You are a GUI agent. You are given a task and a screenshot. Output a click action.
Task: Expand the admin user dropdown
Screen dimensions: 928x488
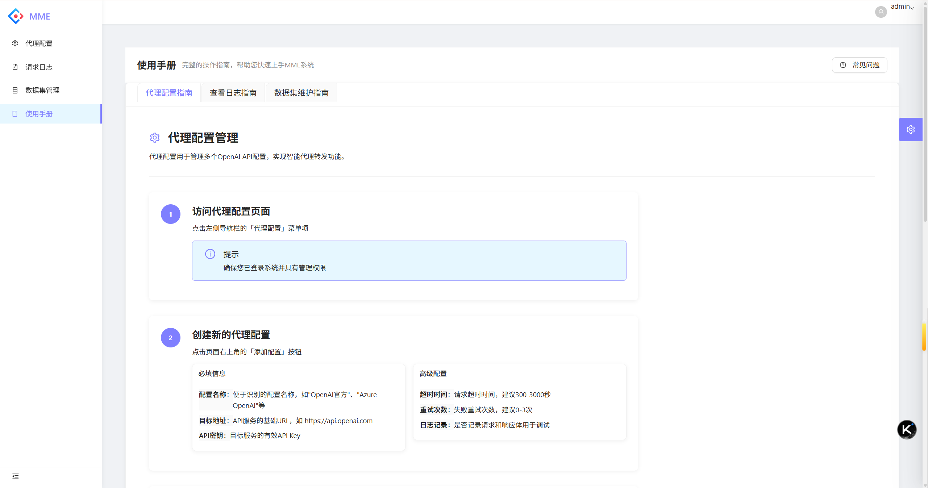(902, 7)
